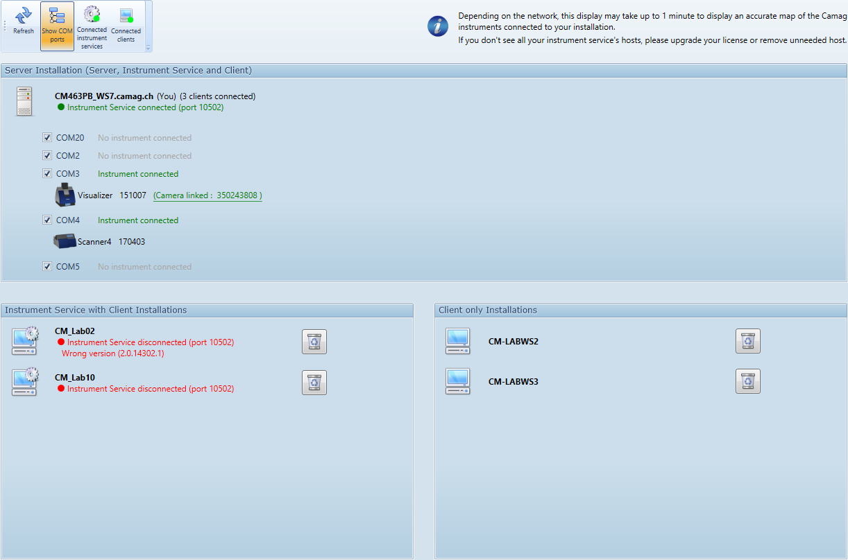Screen dimensions: 848x560
Task: Uncheck the COM2 checkbox
Action: [47, 155]
